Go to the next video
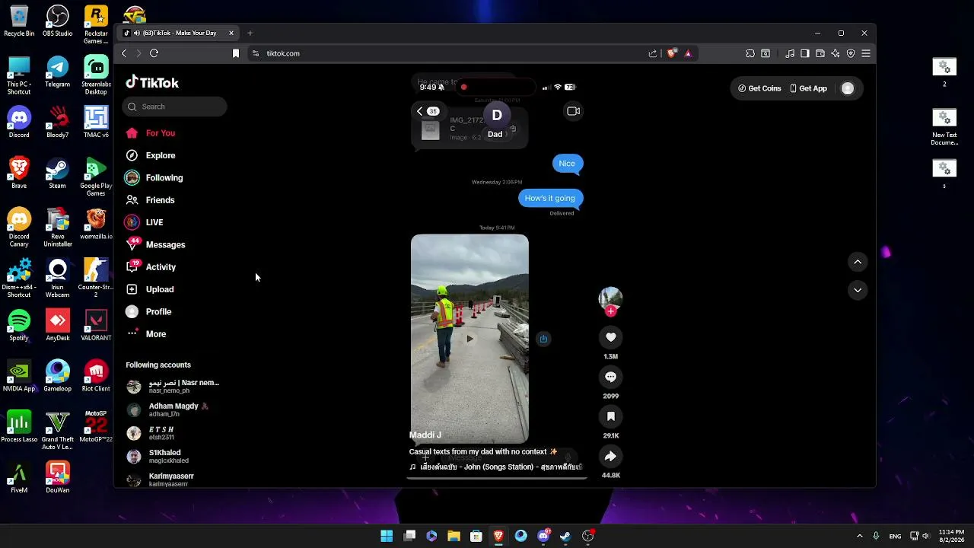This screenshot has width=974, height=548. point(858,290)
